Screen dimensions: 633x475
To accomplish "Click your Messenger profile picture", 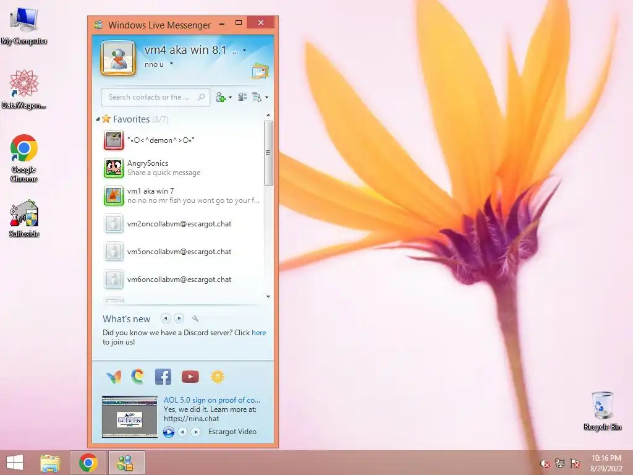I will pyautogui.click(x=118, y=58).
